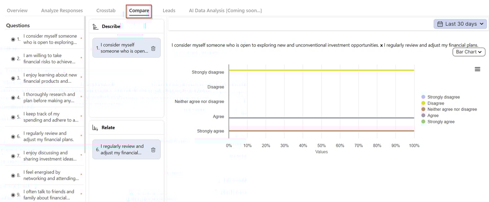The image size is (489, 202).
Task: Select question 3 about learning financial products
Action: click(50, 78)
